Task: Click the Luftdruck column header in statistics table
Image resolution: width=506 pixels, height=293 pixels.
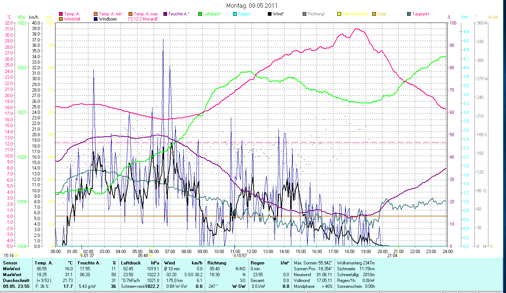Action: click(130, 263)
